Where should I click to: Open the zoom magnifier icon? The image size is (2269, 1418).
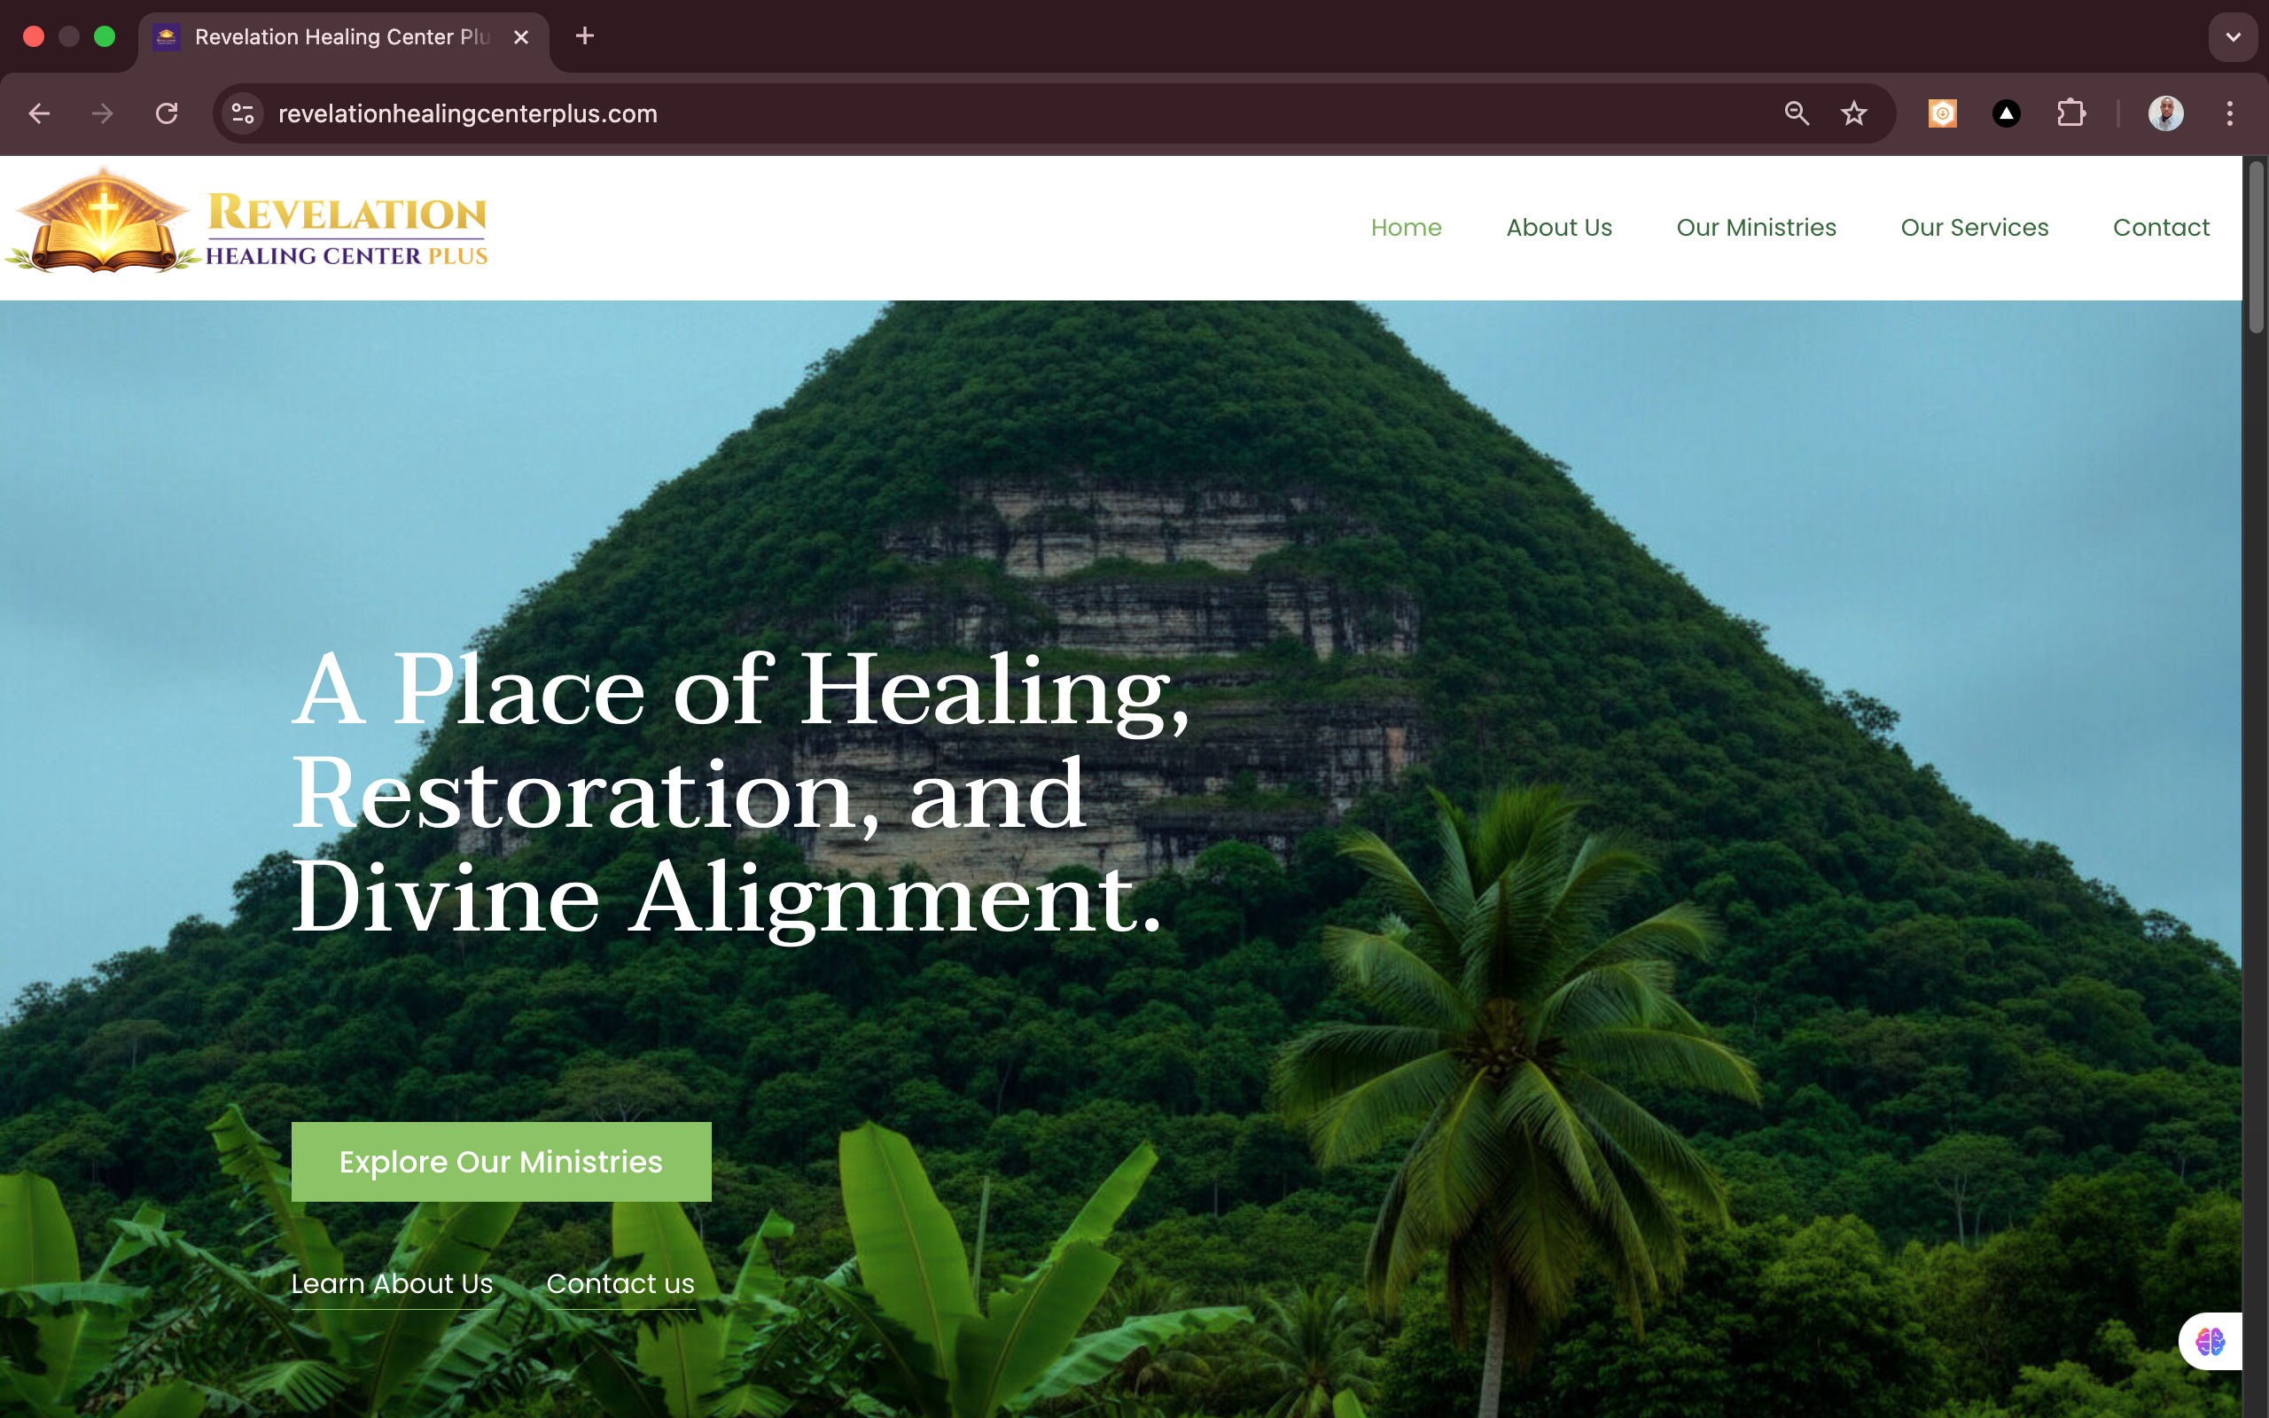tap(1797, 113)
